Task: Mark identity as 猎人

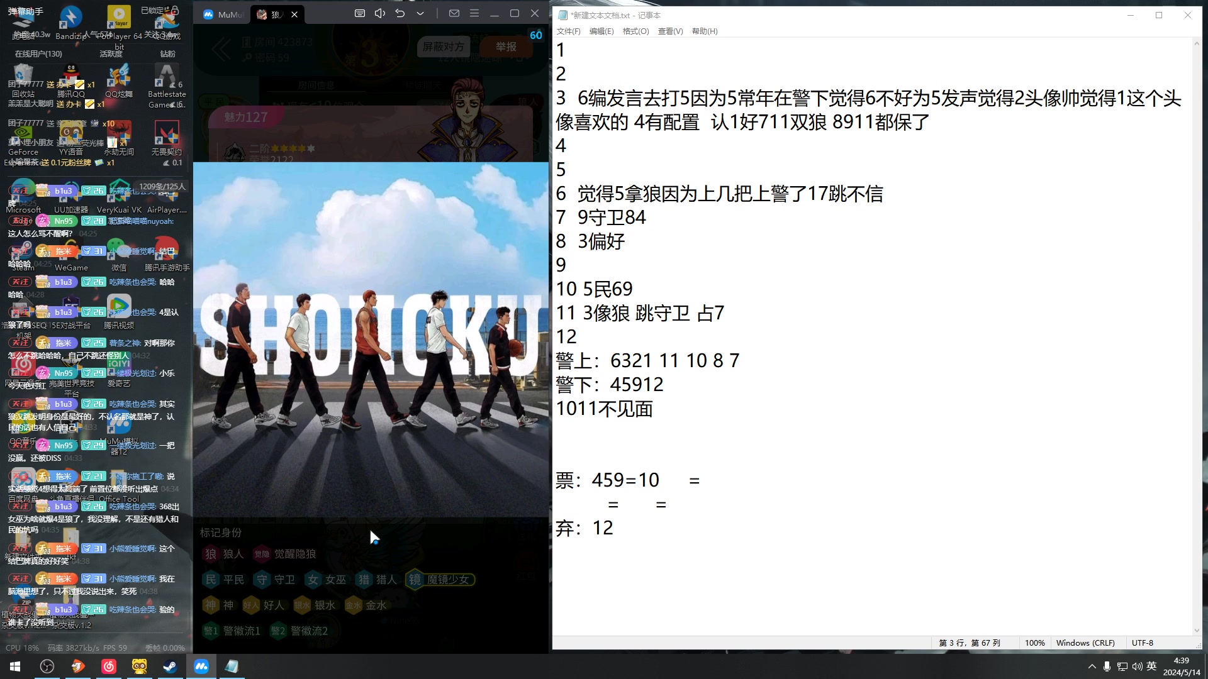Action: [377, 580]
